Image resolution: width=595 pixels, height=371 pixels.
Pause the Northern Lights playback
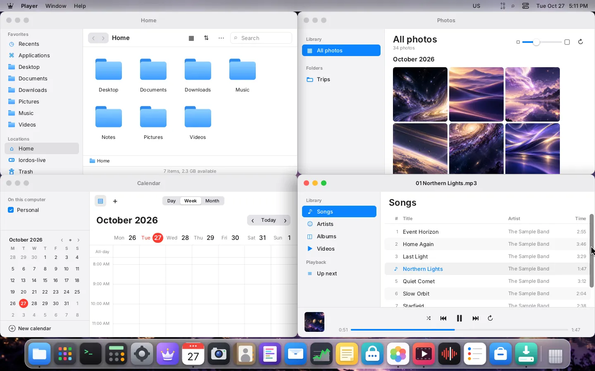pyautogui.click(x=459, y=318)
